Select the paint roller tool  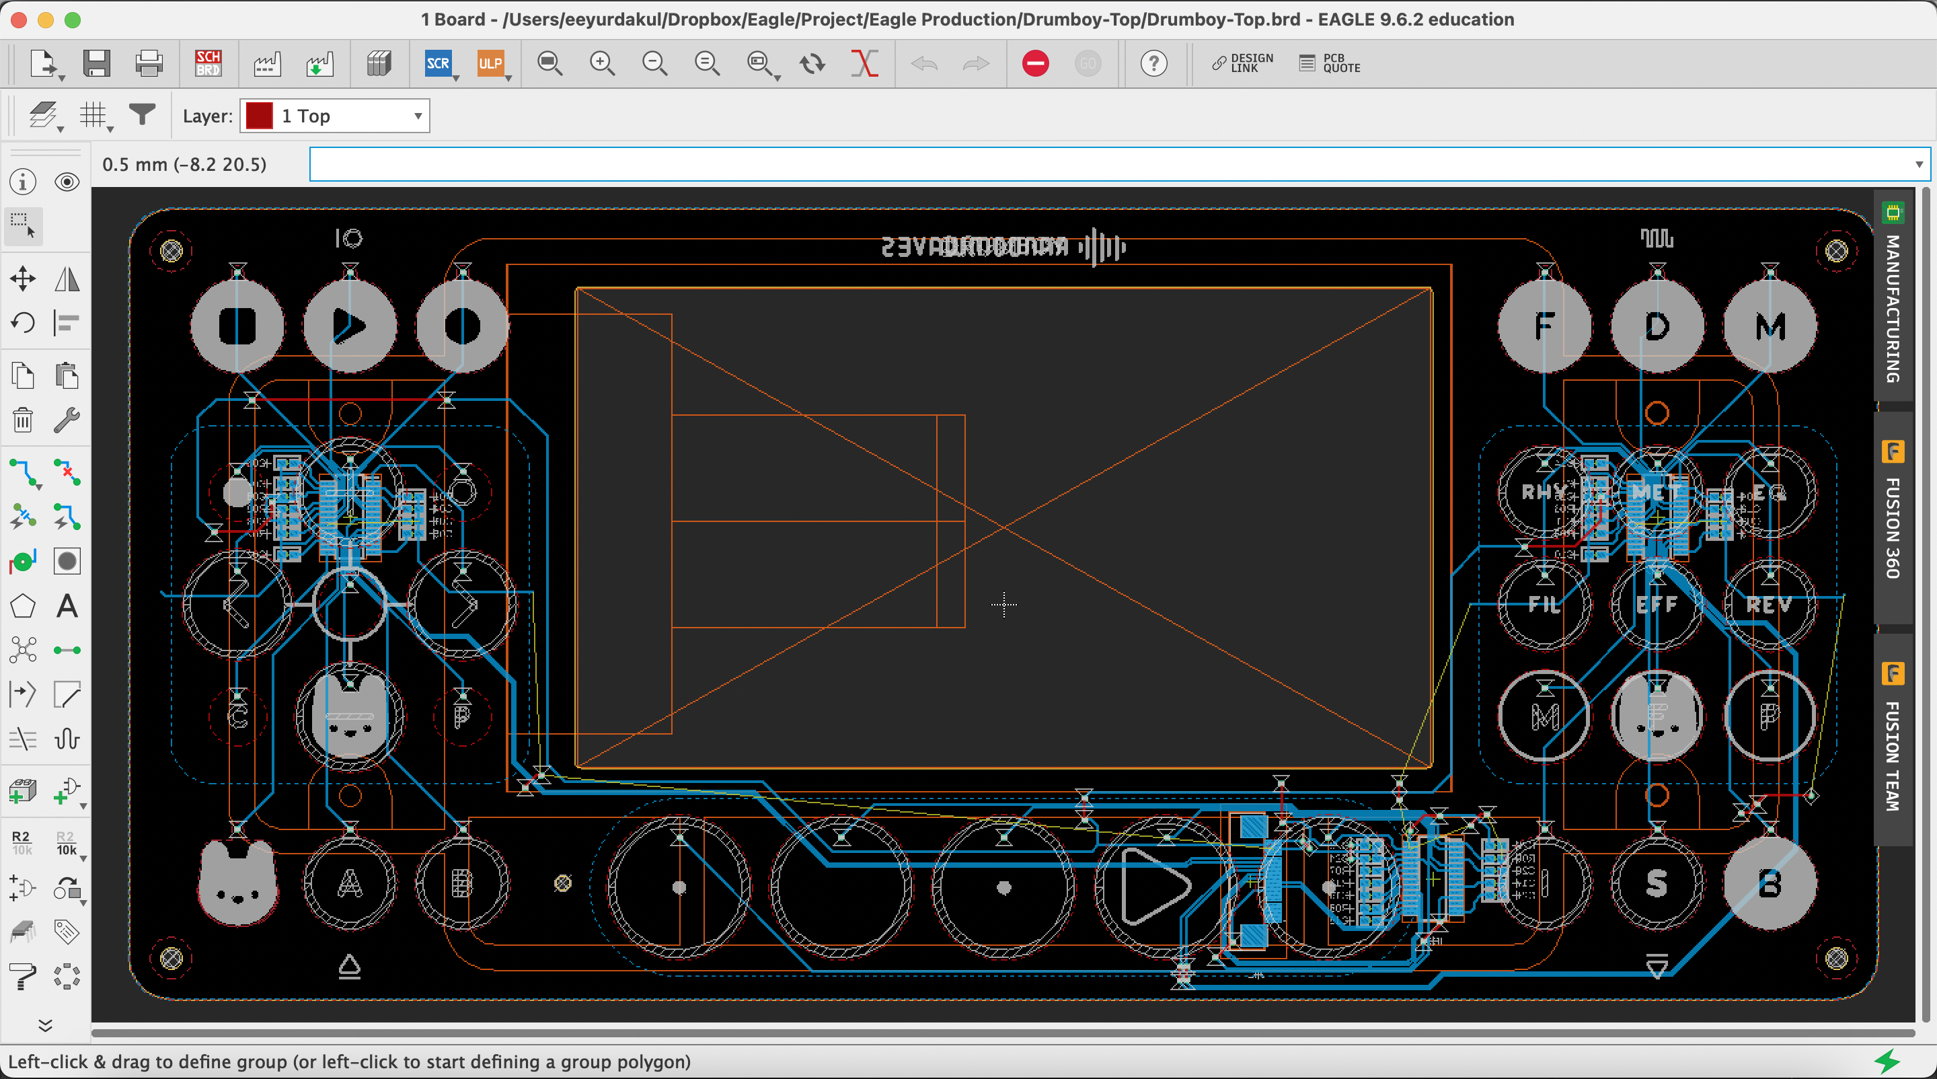point(23,977)
